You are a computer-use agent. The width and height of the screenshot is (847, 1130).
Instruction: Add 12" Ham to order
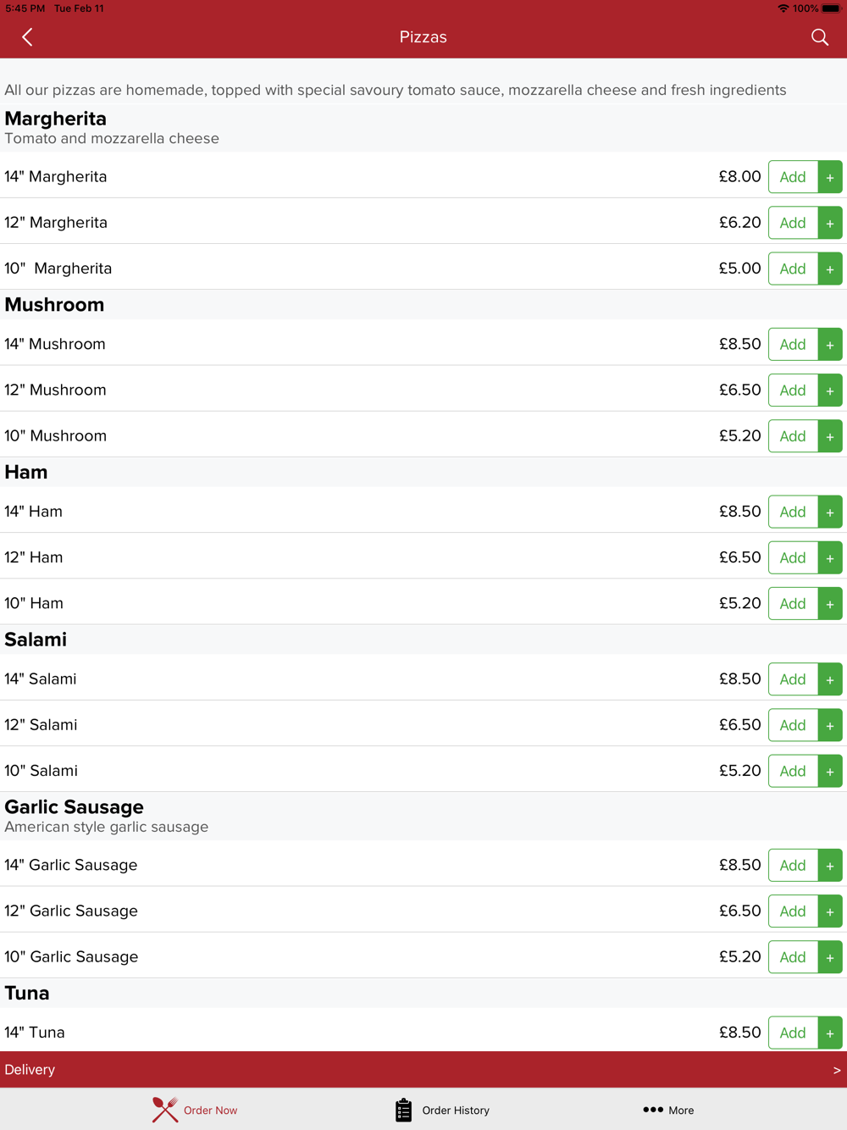click(793, 558)
